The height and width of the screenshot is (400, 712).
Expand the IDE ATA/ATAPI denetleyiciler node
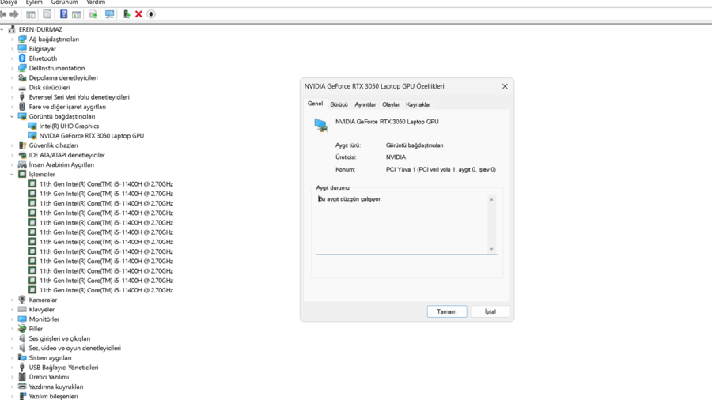12,155
